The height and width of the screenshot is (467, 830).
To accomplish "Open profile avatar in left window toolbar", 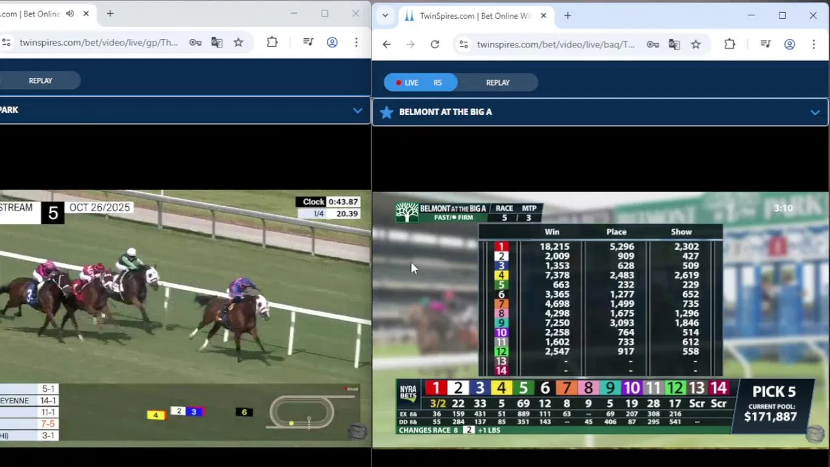I will [x=332, y=42].
